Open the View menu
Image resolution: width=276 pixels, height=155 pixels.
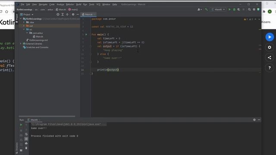(x=34, y=4)
